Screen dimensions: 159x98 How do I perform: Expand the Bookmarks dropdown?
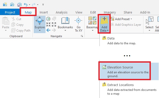click(65, 31)
